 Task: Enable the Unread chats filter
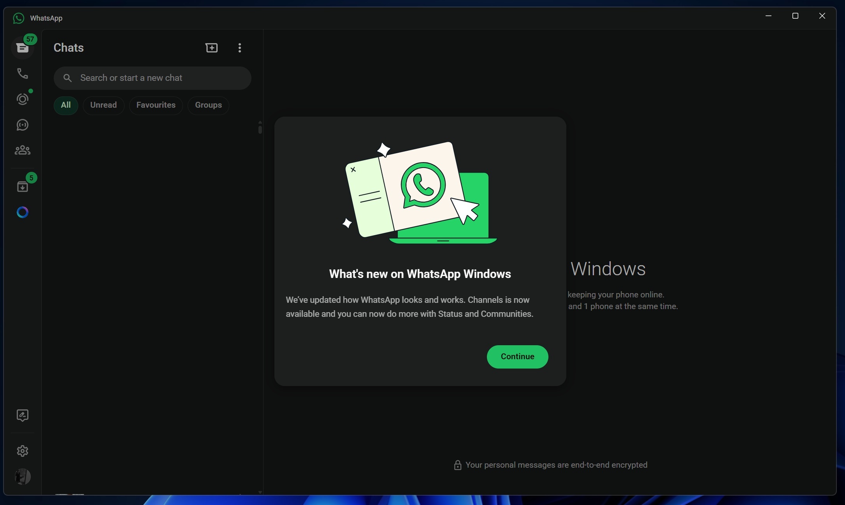(103, 105)
